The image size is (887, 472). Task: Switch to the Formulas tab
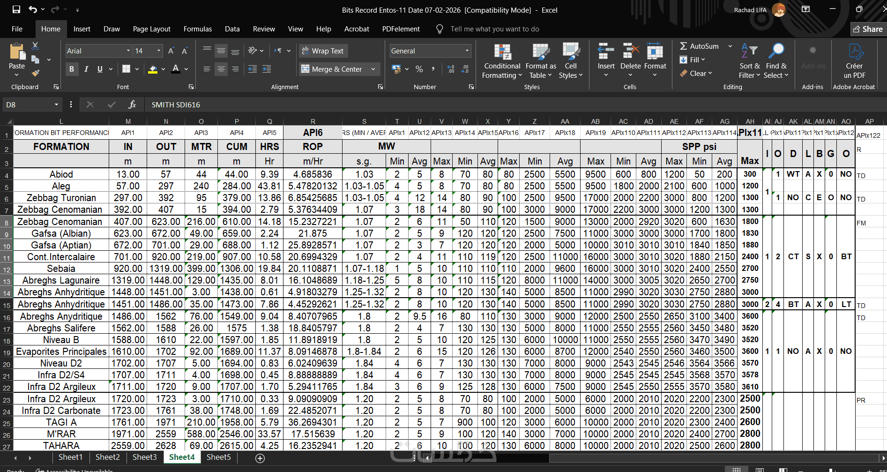198,29
